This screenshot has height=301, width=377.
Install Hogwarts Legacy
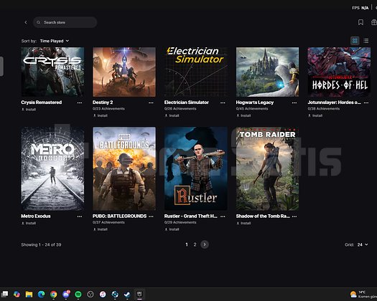point(243,115)
